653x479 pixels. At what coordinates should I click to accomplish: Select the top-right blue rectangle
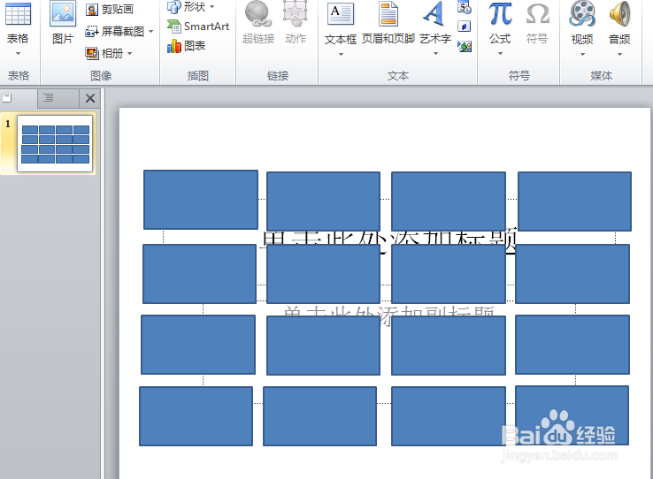click(575, 201)
